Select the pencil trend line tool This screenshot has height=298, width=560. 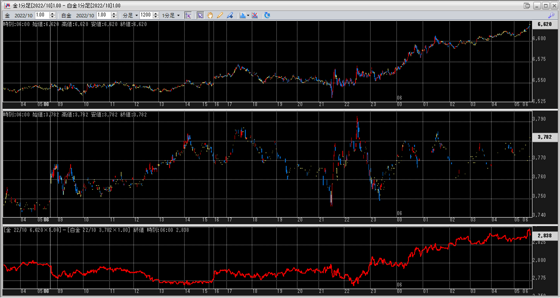(x=220, y=15)
